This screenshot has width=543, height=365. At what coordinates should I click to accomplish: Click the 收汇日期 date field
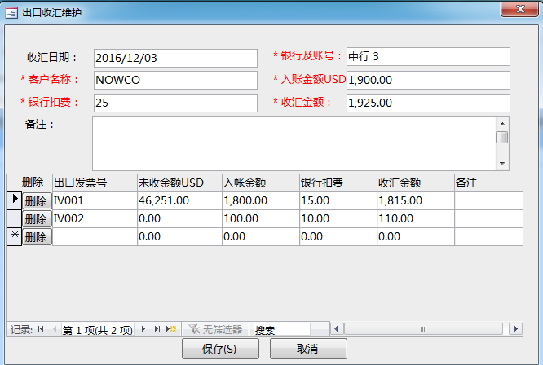point(174,58)
